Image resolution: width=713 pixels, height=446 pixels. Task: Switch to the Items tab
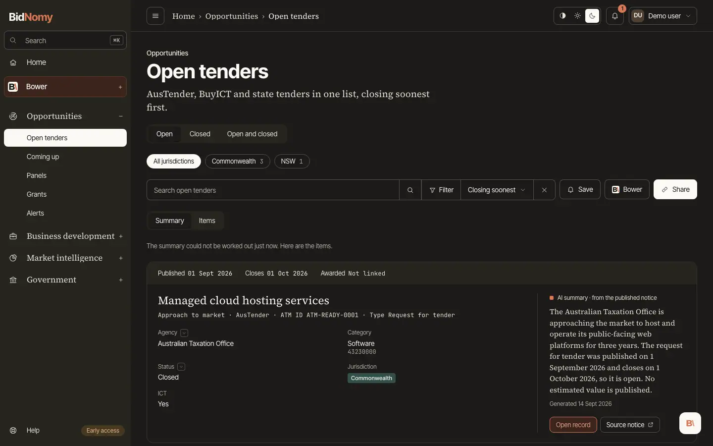coord(207,221)
